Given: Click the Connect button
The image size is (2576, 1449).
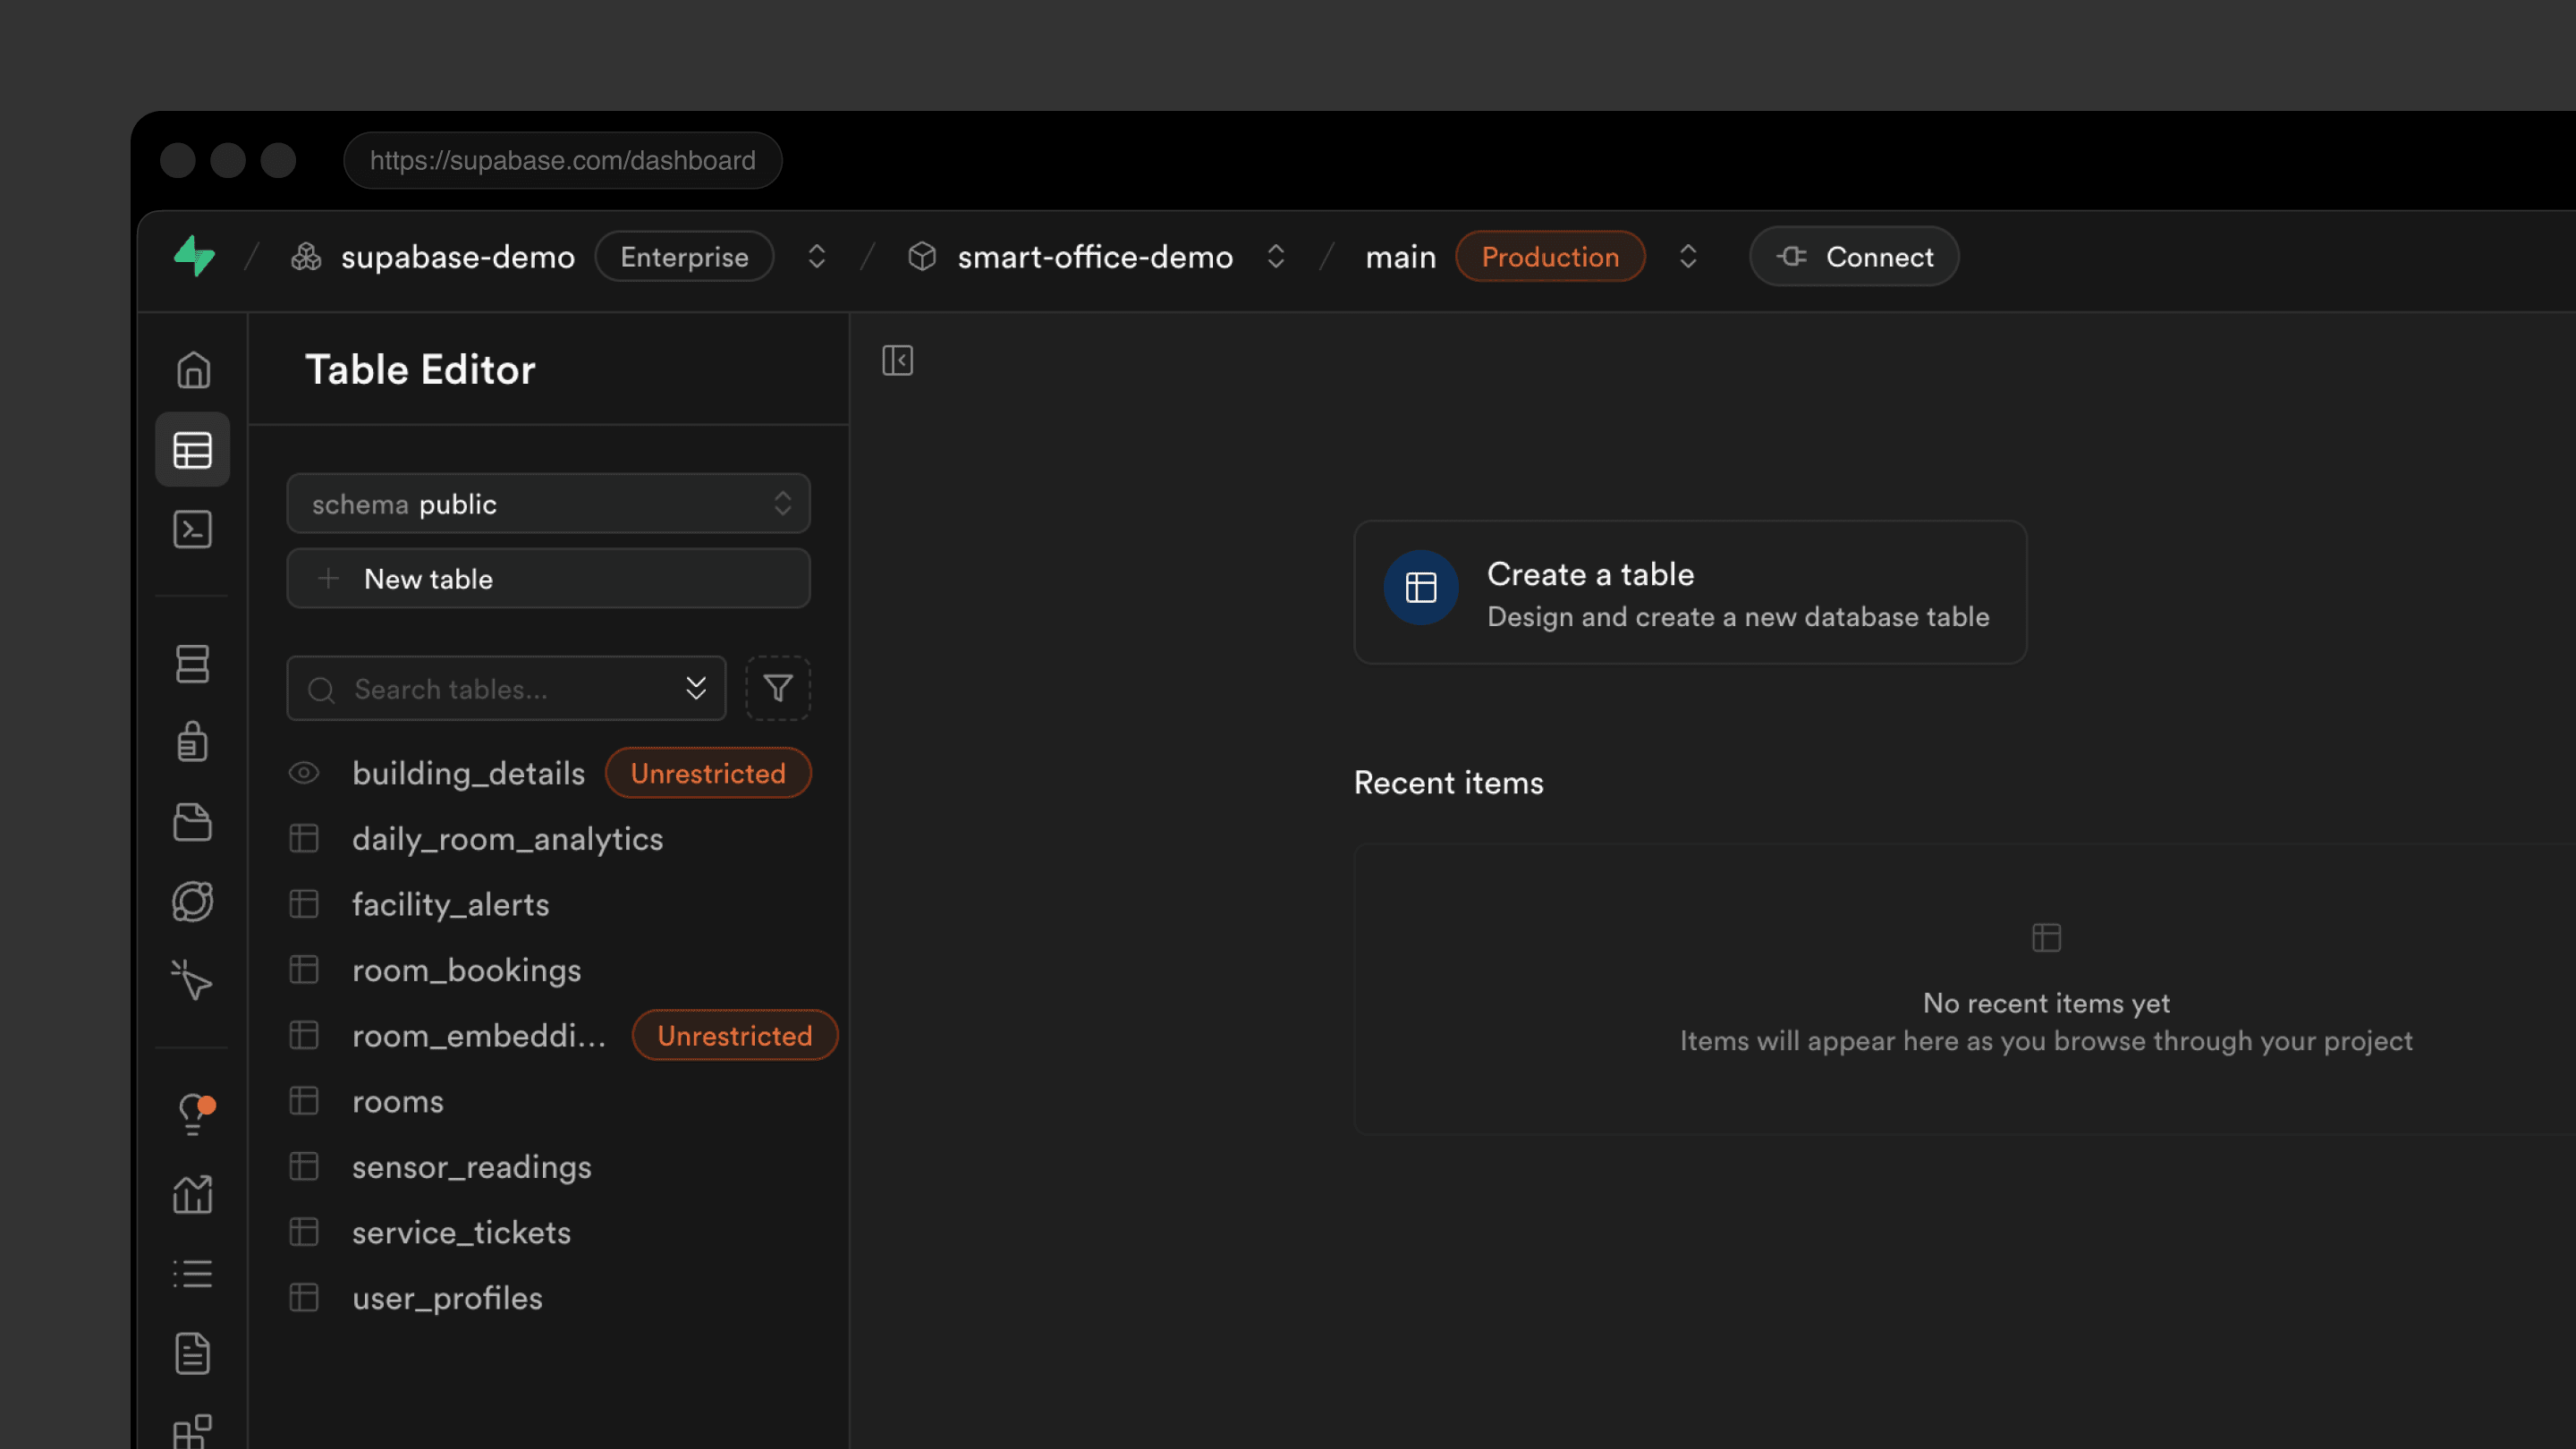Looking at the screenshot, I should (x=1854, y=257).
